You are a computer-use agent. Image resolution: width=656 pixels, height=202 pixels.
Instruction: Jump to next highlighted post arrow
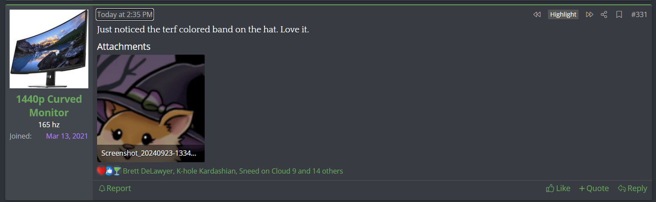(x=590, y=14)
